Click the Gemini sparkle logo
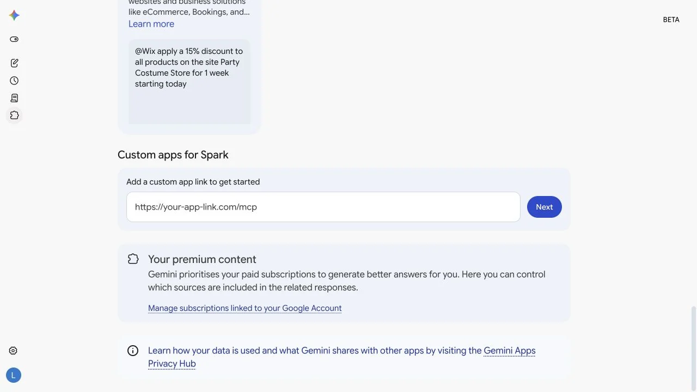The height and width of the screenshot is (392, 697). tap(14, 15)
